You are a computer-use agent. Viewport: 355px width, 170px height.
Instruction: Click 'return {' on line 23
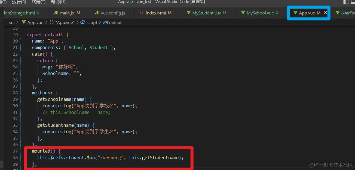point(48,60)
